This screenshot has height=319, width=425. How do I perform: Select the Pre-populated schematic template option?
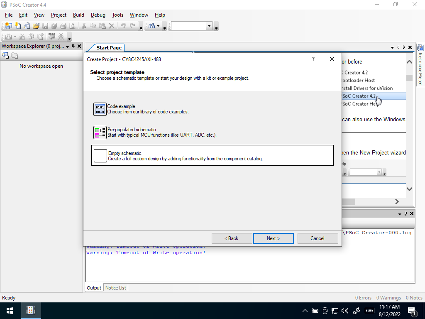point(155,133)
